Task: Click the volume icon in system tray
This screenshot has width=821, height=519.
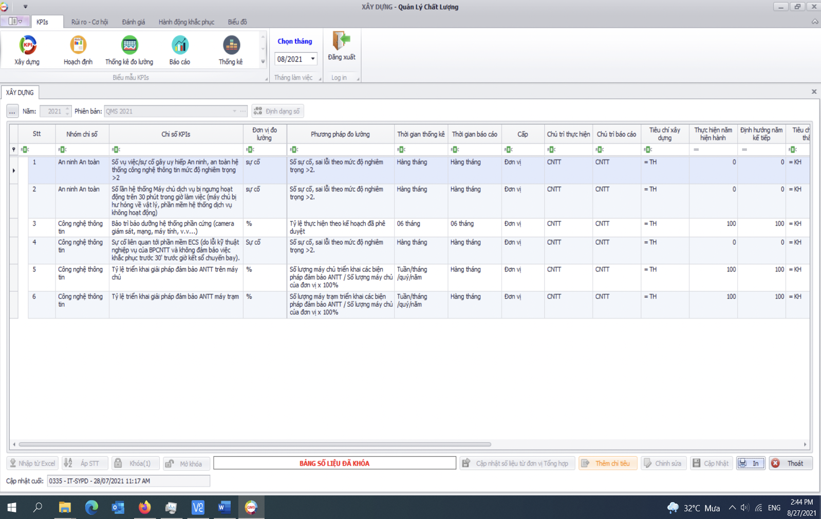Action: (x=745, y=508)
